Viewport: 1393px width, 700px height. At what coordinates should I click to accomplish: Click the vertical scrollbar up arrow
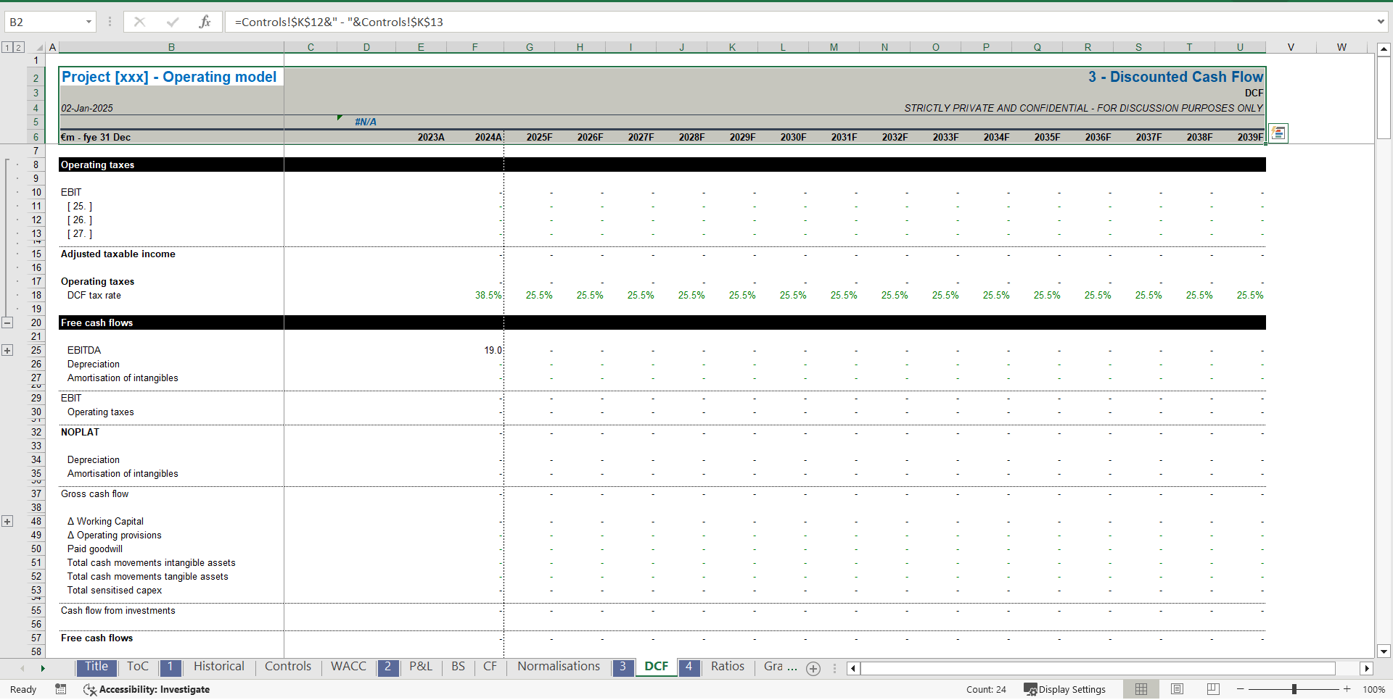pos(1384,49)
